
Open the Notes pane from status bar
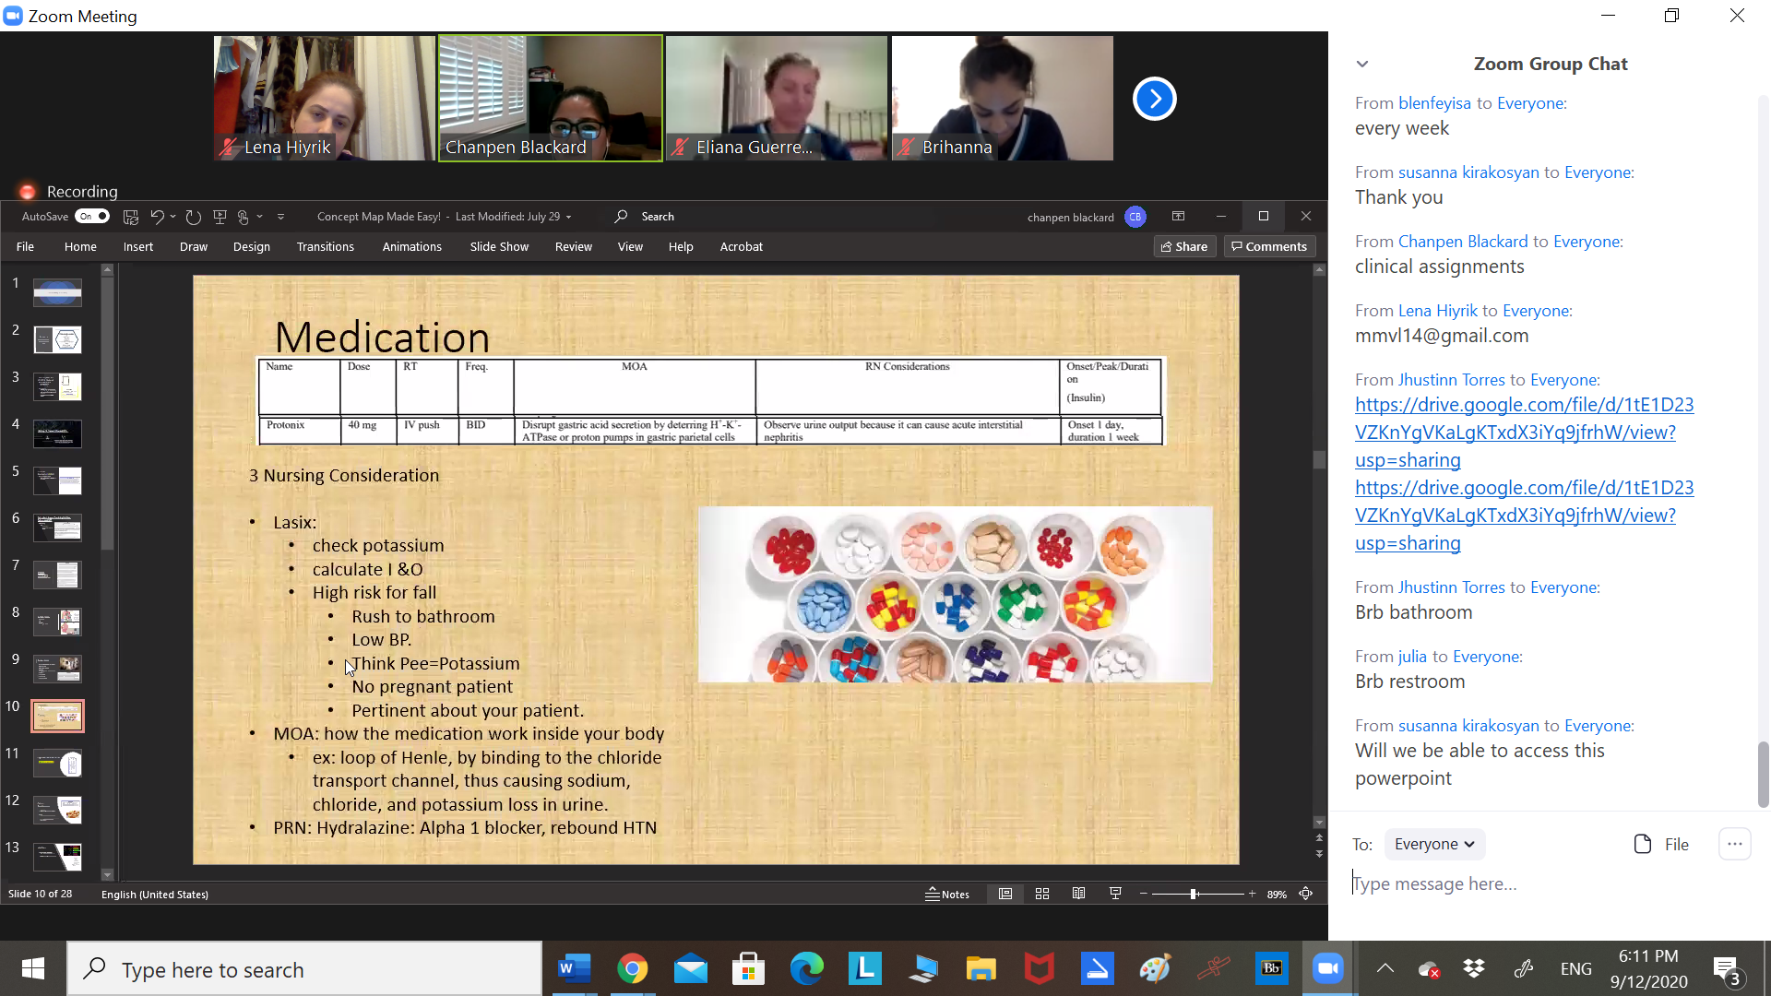coord(947,894)
